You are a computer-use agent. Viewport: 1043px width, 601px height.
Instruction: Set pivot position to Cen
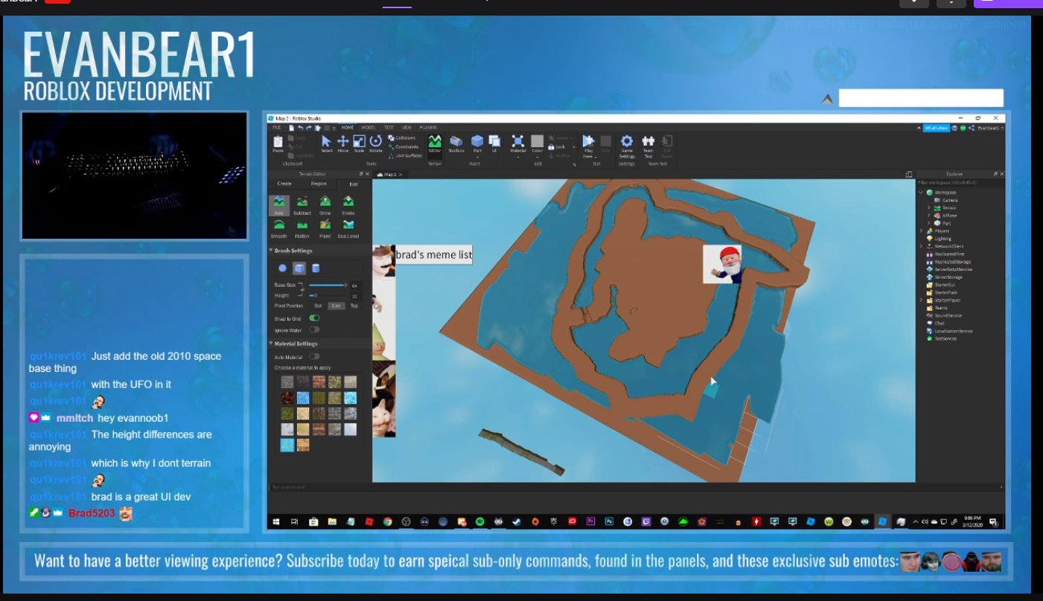(x=336, y=306)
